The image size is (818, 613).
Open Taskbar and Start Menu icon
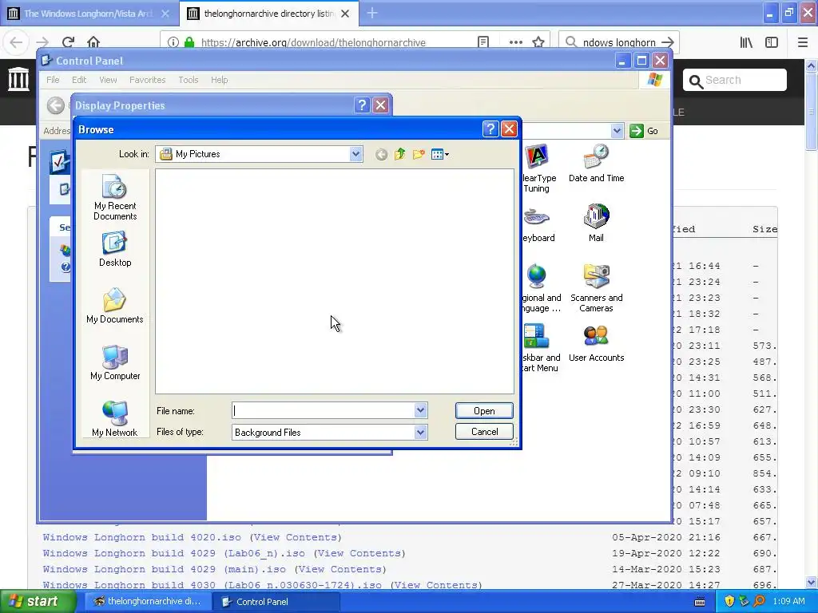tap(541, 348)
